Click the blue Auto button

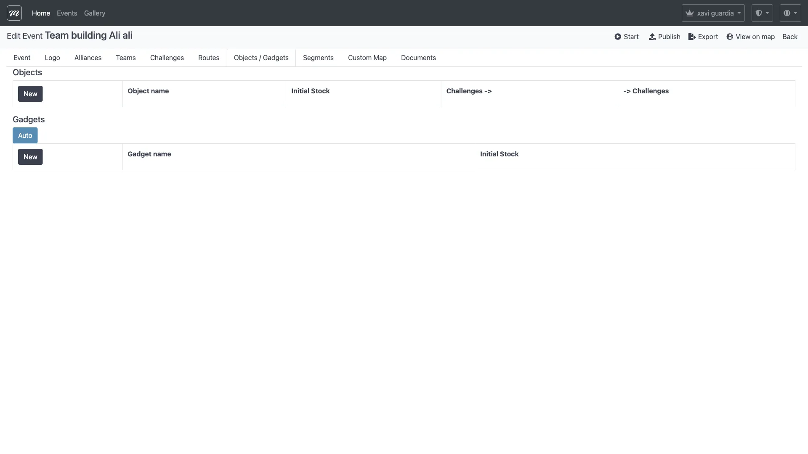[x=25, y=135]
